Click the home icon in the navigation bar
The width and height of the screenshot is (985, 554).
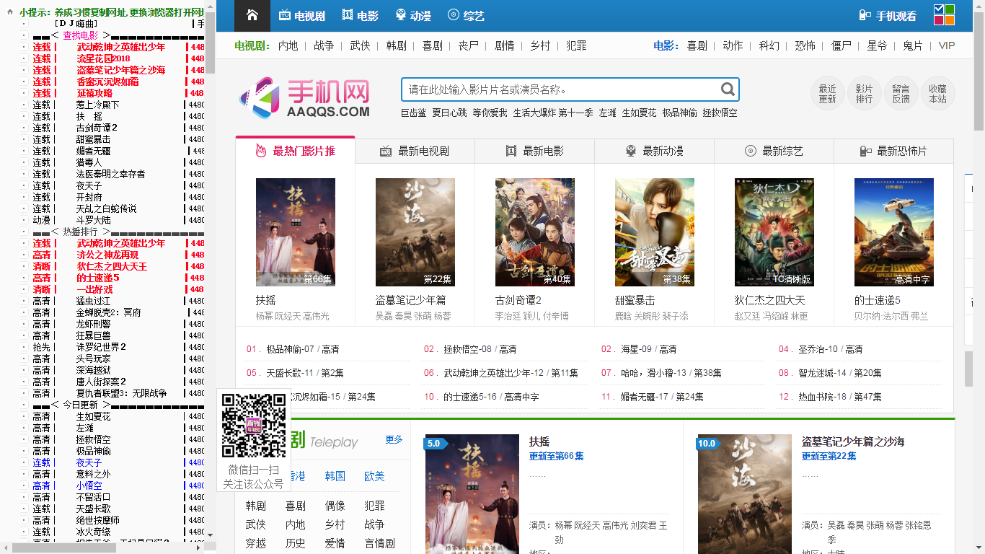[252, 15]
